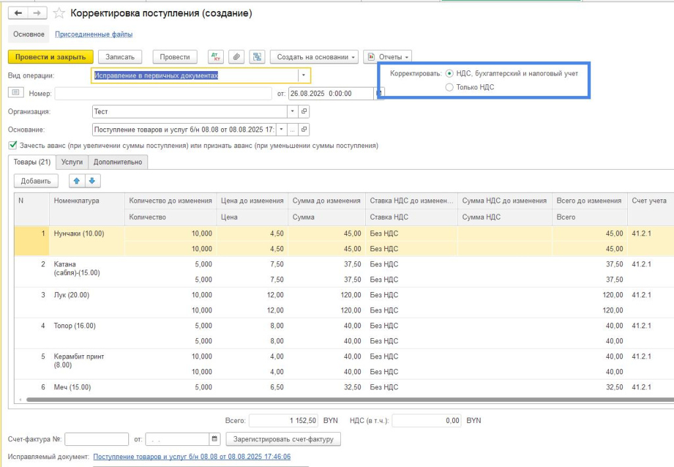Open the Дополнительно tab
Image resolution: width=674 pixels, height=467 pixels.
point(118,162)
